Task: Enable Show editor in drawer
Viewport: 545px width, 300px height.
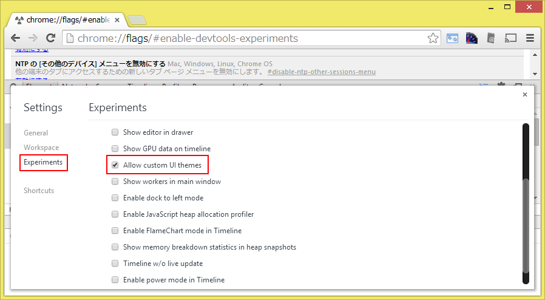Action: pyautogui.click(x=115, y=132)
